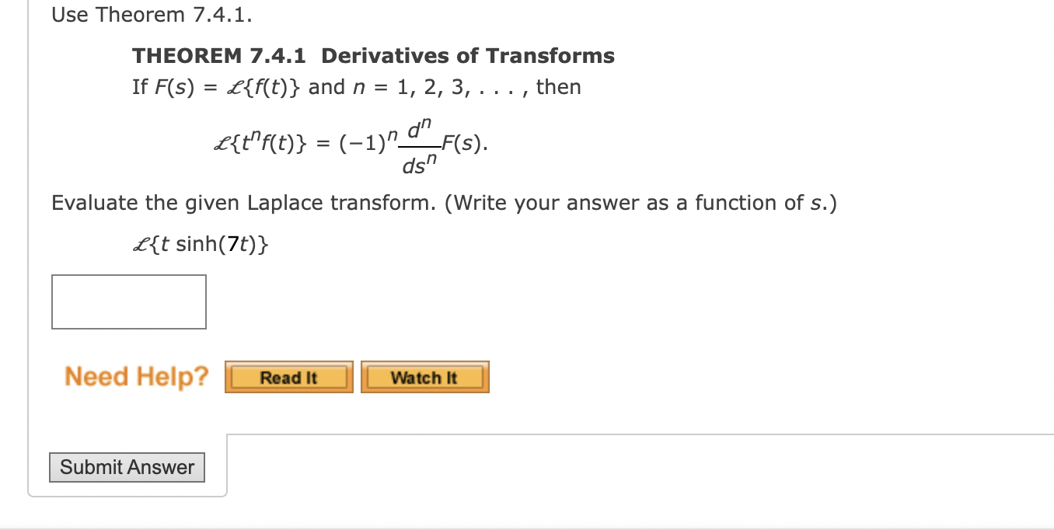Activate the Read It button border
This screenshot has width=1054, height=530.
(288, 364)
